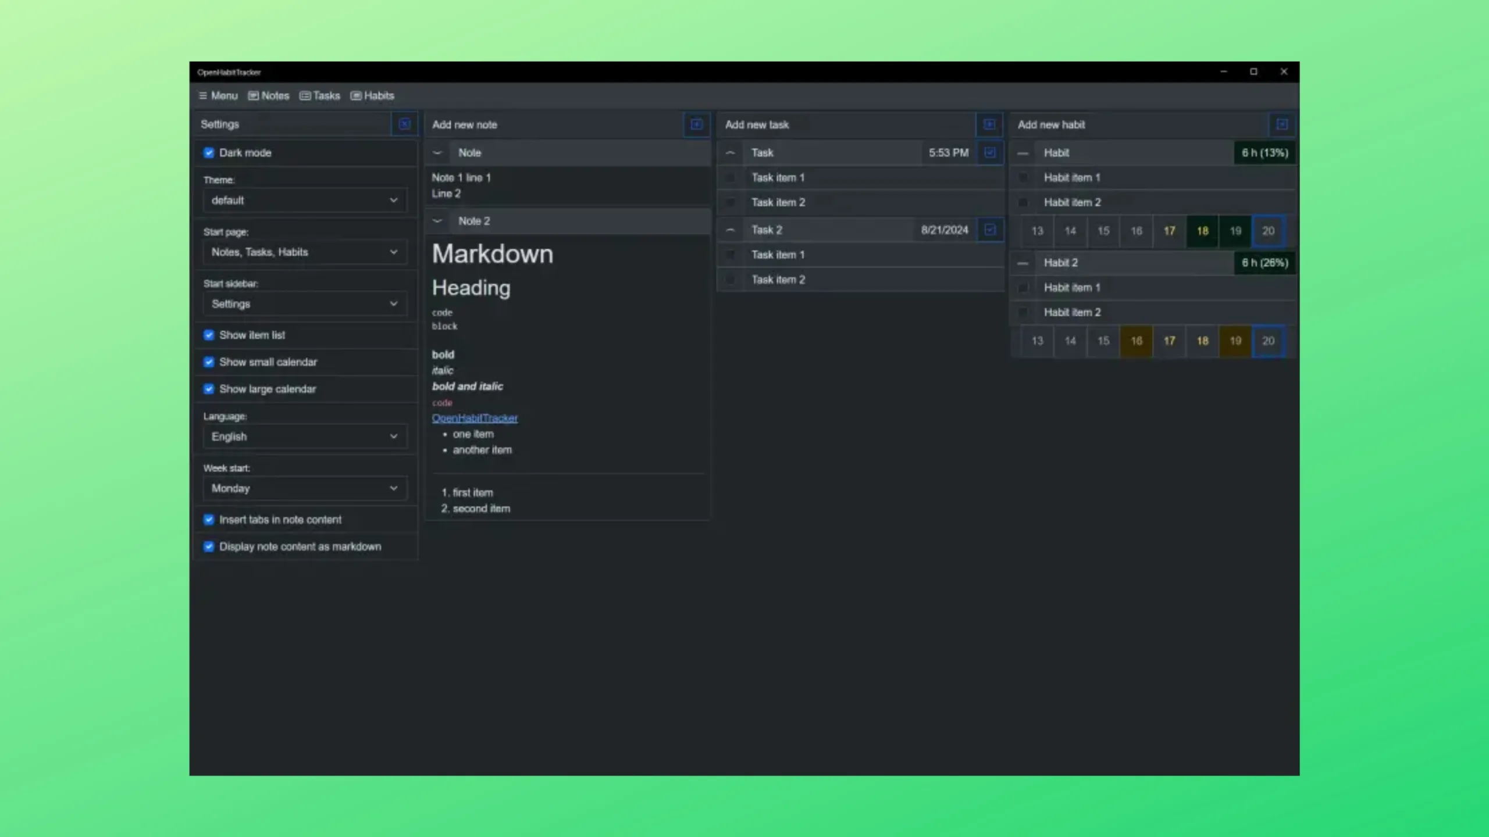This screenshot has height=837, width=1489.
Task: Collapse the Note entry chevron
Action: pyautogui.click(x=437, y=153)
